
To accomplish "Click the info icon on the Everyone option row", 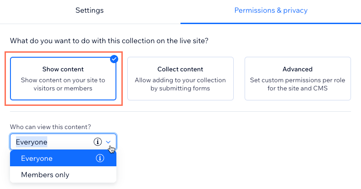I will [x=100, y=158].
